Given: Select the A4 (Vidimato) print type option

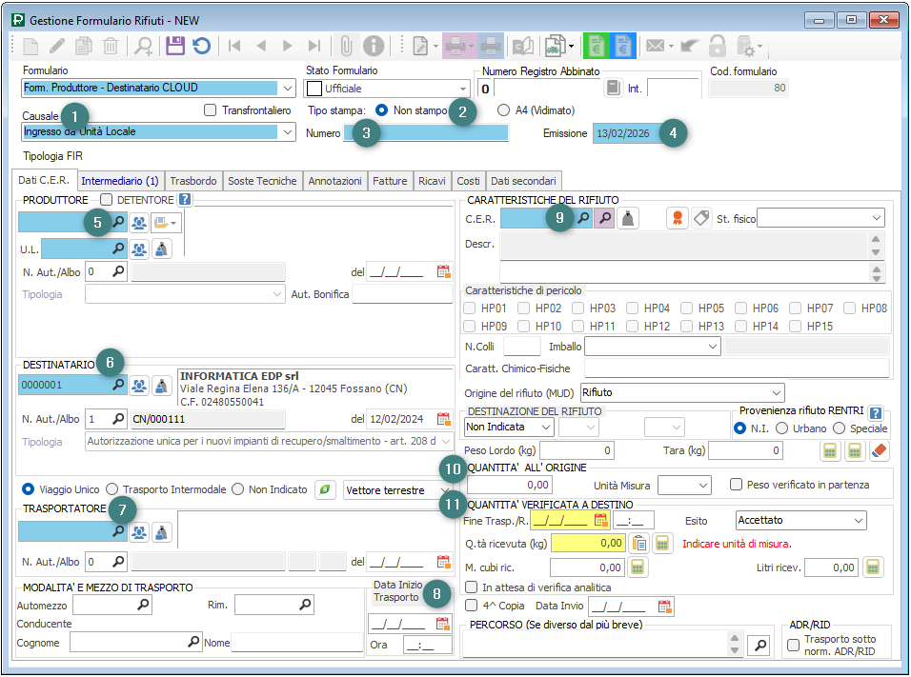Looking at the screenshot, I should click(x=504, y=110).
